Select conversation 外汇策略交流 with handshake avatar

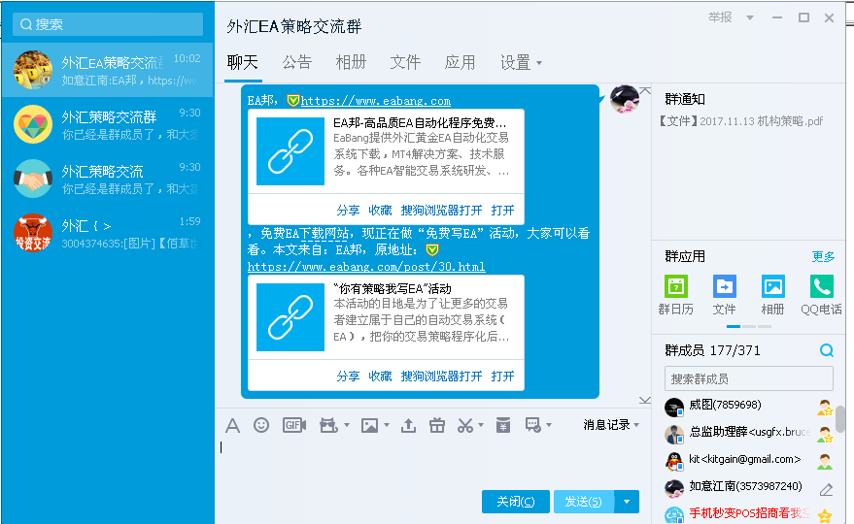pyautogui.click(x=107, y=179)
